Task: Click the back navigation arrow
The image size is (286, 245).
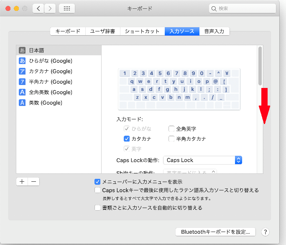Action: pos(38,8)
